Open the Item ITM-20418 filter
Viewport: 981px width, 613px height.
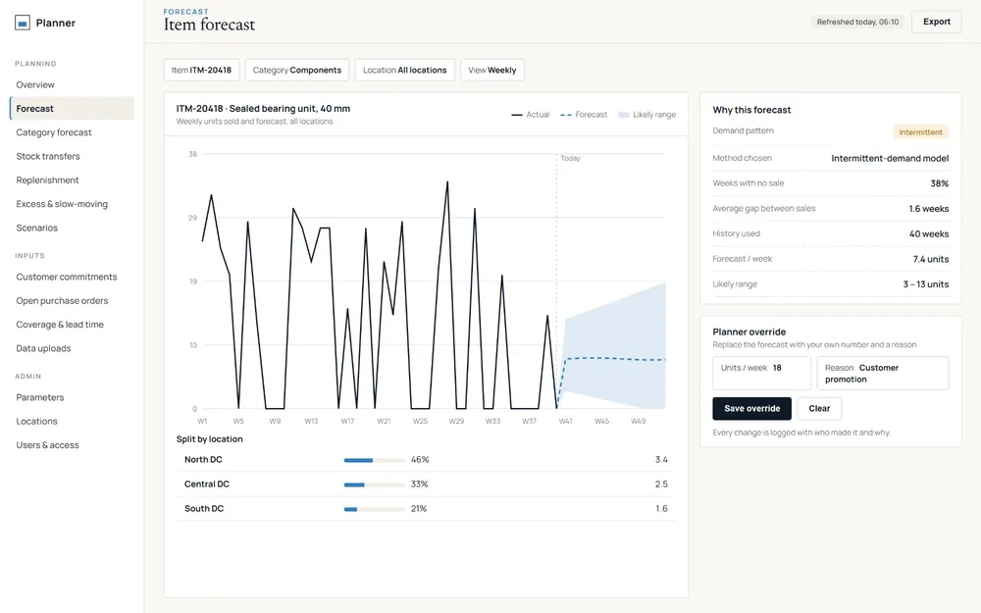click(201, 70)
